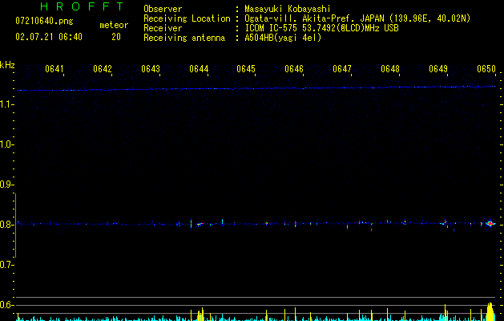The width and height of the screenshot is (504, 321).
Task: Click the Ogata-vill. Akita-Pref. JAPAN location text
Action: coord(357,18)
